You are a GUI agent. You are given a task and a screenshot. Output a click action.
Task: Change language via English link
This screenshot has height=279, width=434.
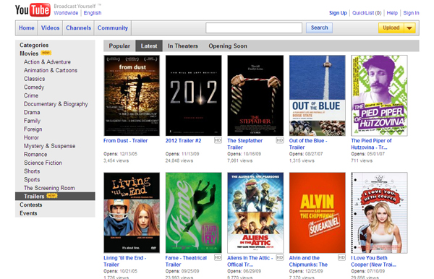93,13
